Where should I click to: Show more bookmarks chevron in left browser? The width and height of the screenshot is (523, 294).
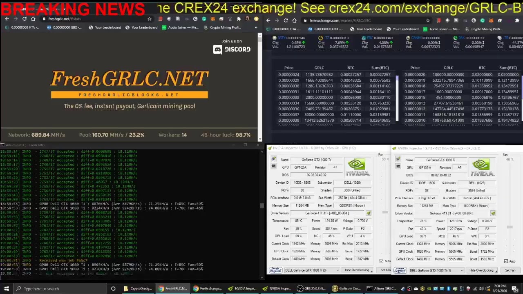coord(256,27)
